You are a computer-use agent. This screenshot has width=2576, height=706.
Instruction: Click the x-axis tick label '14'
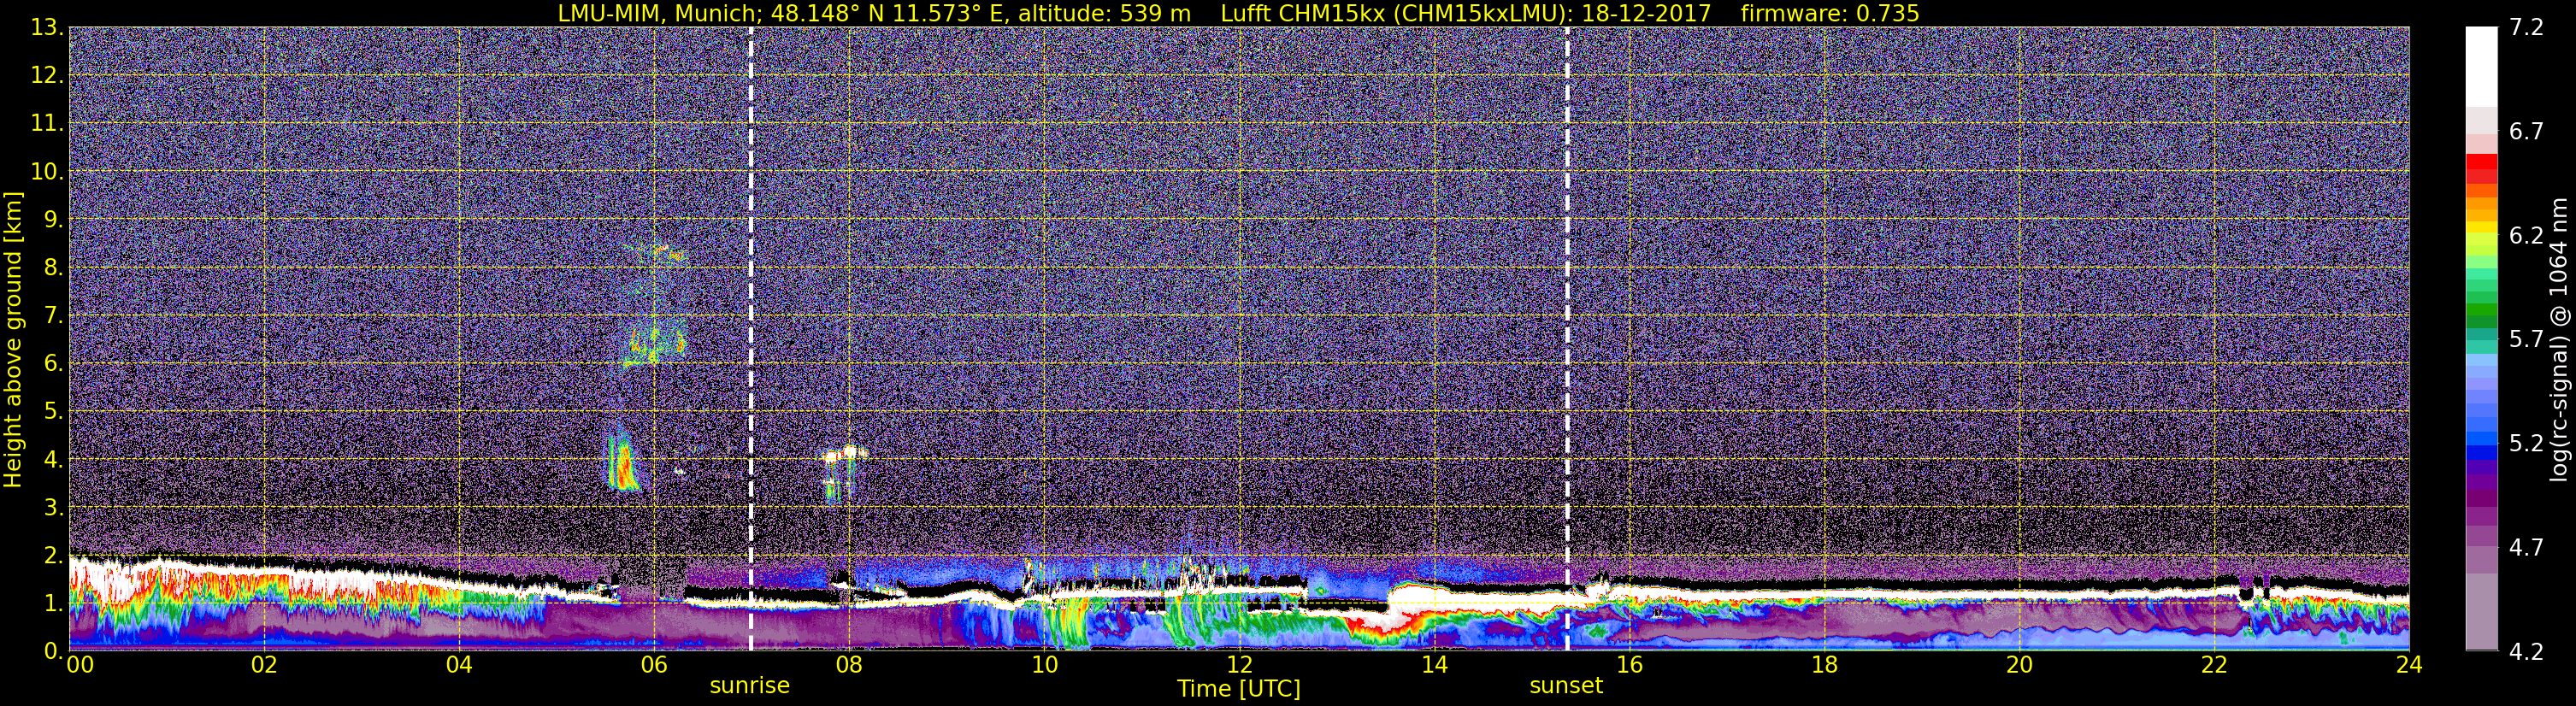[1434, 666]
